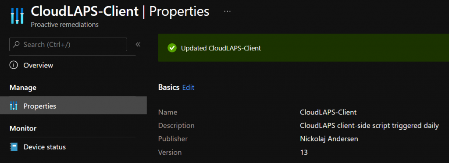The image size is (449, 163).
Task: Click the green success checkmark icon
Action: coord(172,48)
